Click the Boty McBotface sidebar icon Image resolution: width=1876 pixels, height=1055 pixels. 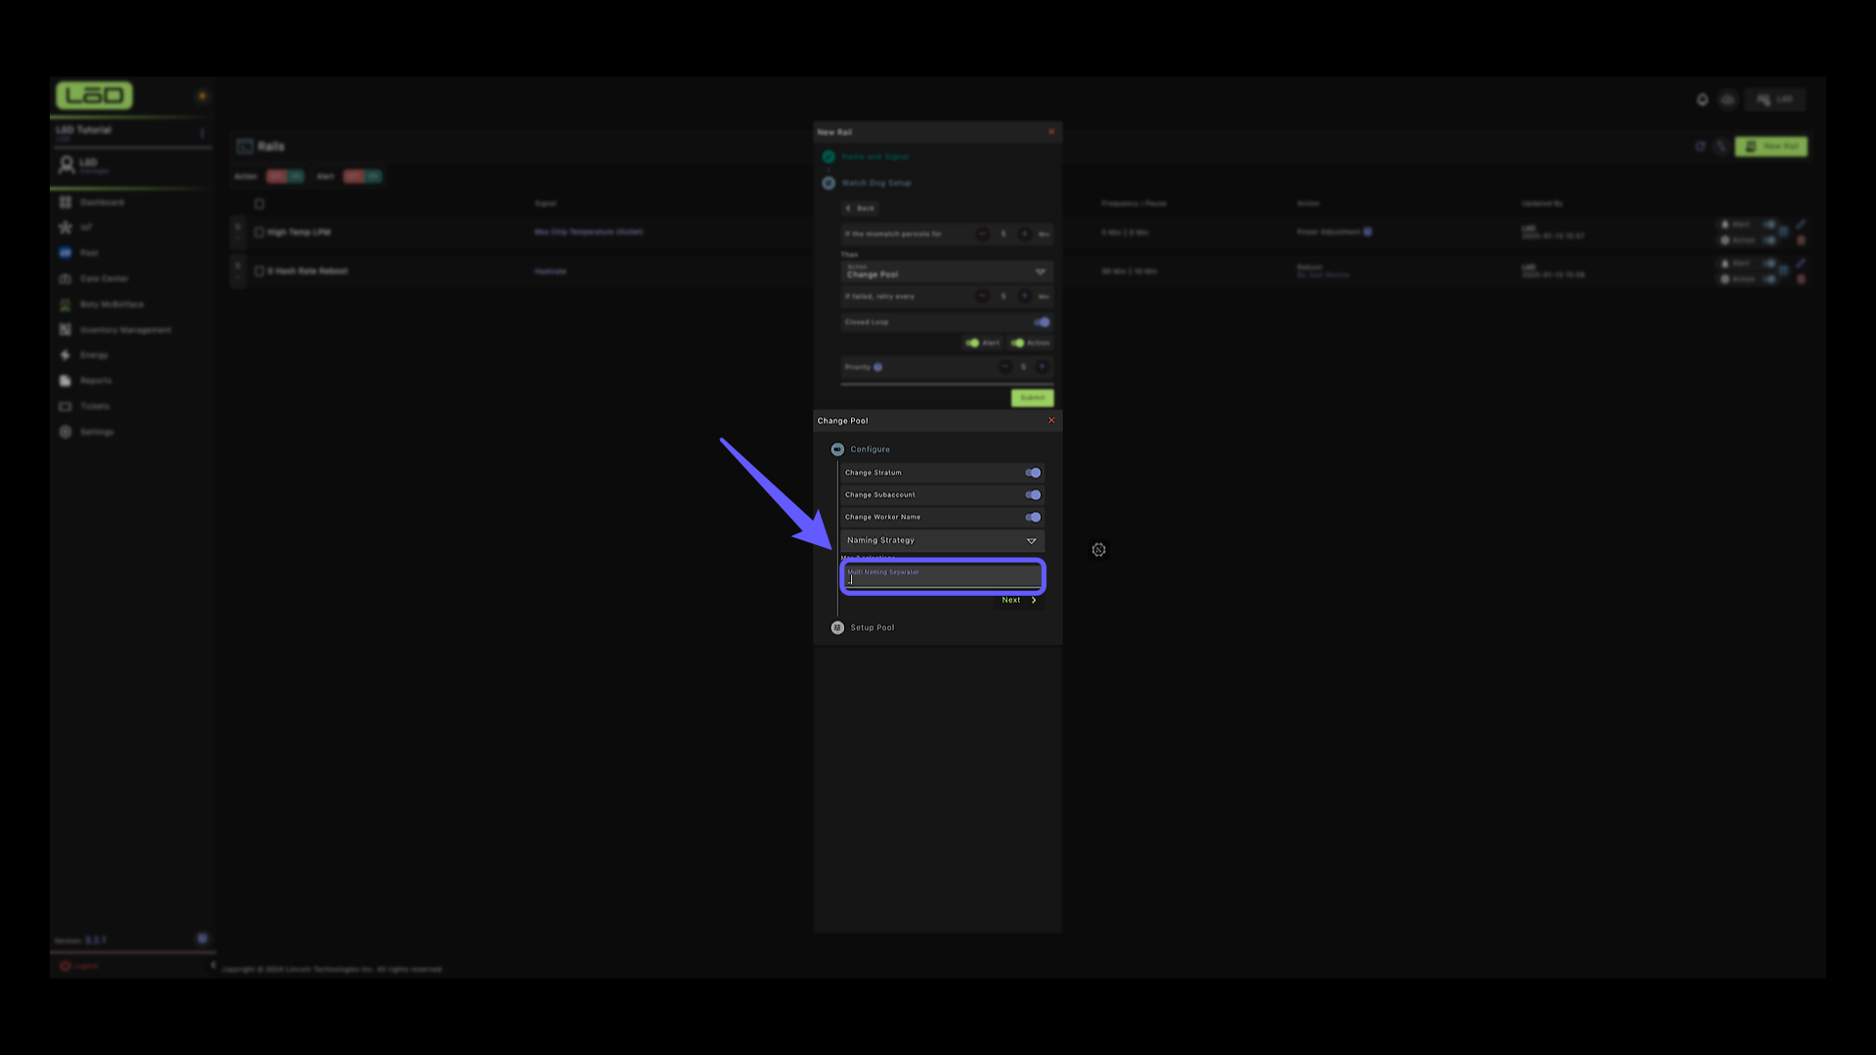(x=65, y=305)
